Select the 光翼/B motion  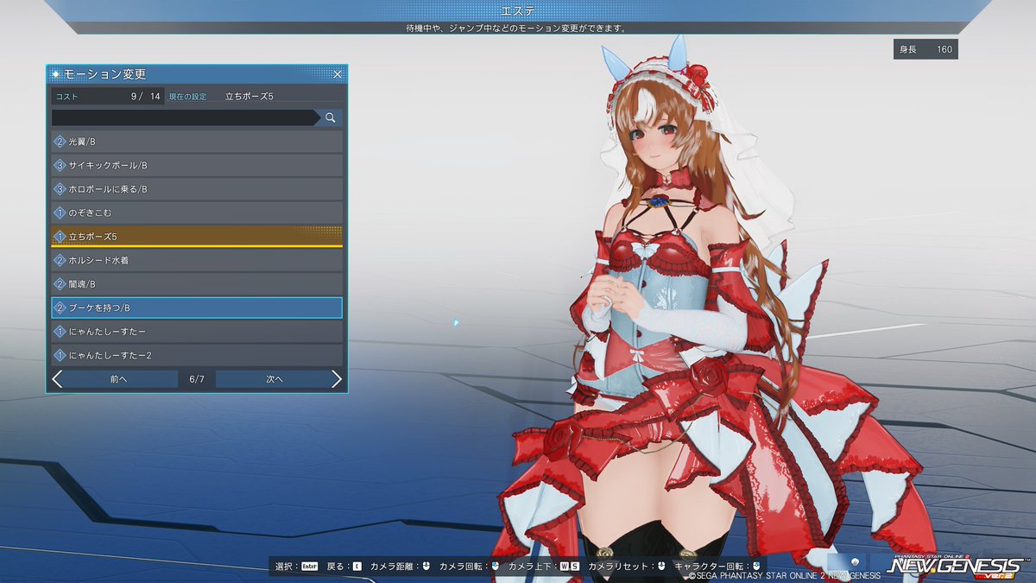point(197,141)
